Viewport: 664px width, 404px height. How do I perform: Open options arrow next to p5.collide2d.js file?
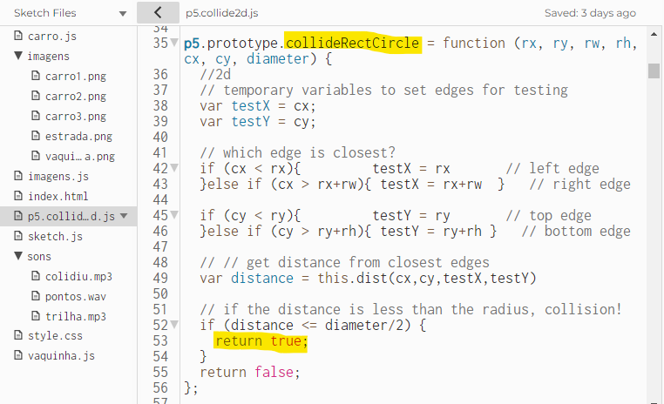click(x=124, y=216)
